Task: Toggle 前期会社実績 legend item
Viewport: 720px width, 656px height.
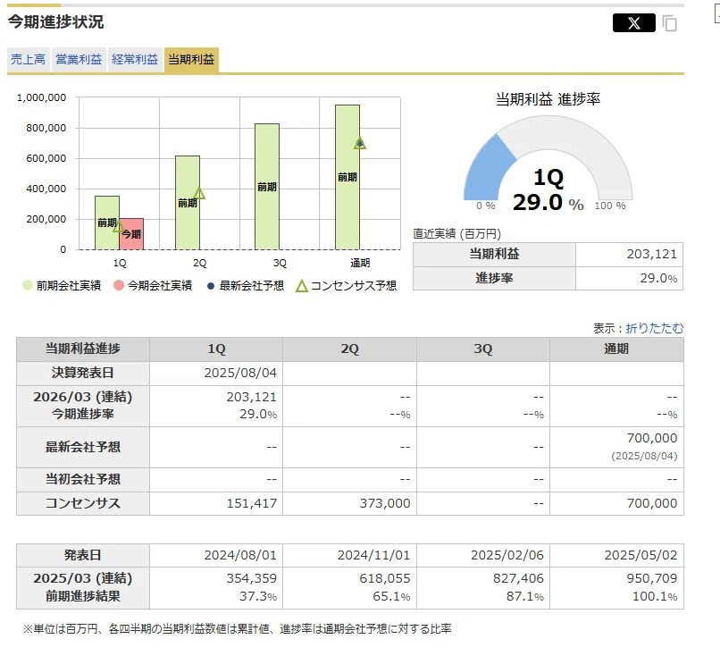Action: [62, 286]
